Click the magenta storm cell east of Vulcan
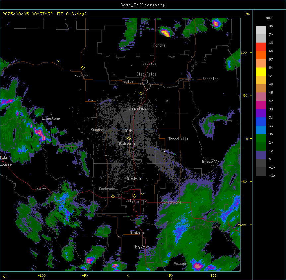Viewport: 286px width, 280px height. coord(197,266)
